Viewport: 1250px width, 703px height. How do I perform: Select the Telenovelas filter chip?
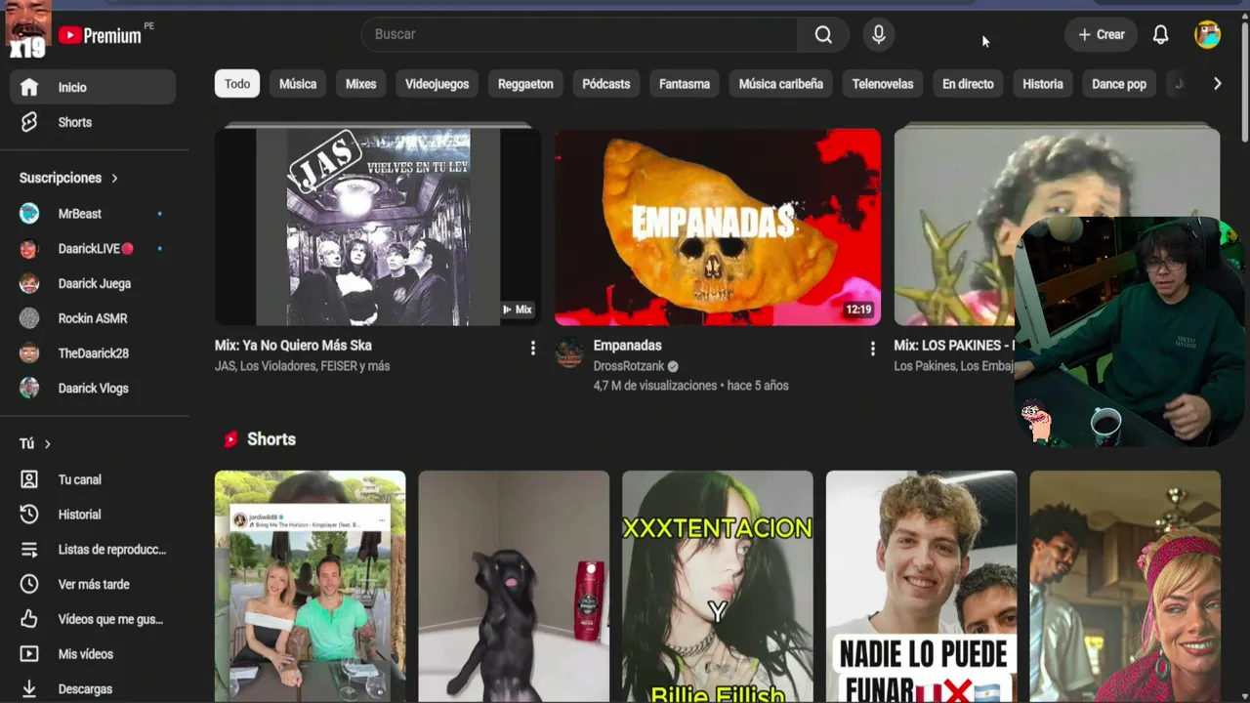[882, 84]
